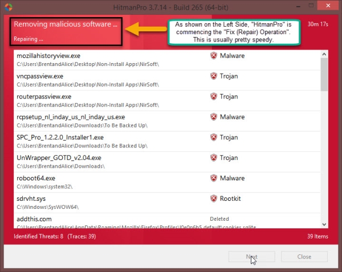The width and height of the screenshot is (342, 272).
Task: Select the UnWrapper_GOTD_v2.04.exe entry
Action: (x=167, y=162)
